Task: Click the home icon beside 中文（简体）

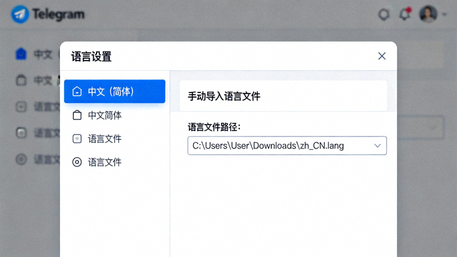Action: coord(77,91)
